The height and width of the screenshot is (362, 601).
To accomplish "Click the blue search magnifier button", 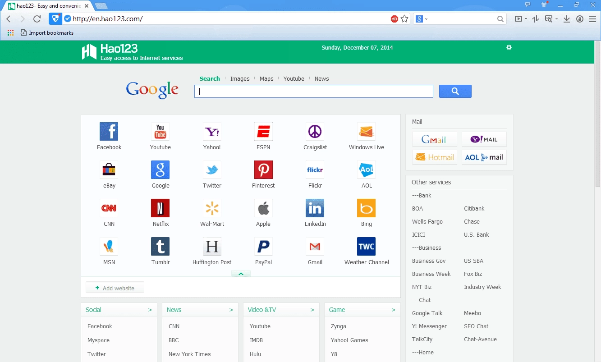I will [x=455, y=91].
